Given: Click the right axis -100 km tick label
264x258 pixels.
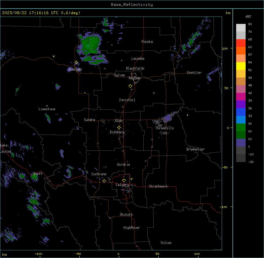Looking at the screenshot, I should coord(224,207).
